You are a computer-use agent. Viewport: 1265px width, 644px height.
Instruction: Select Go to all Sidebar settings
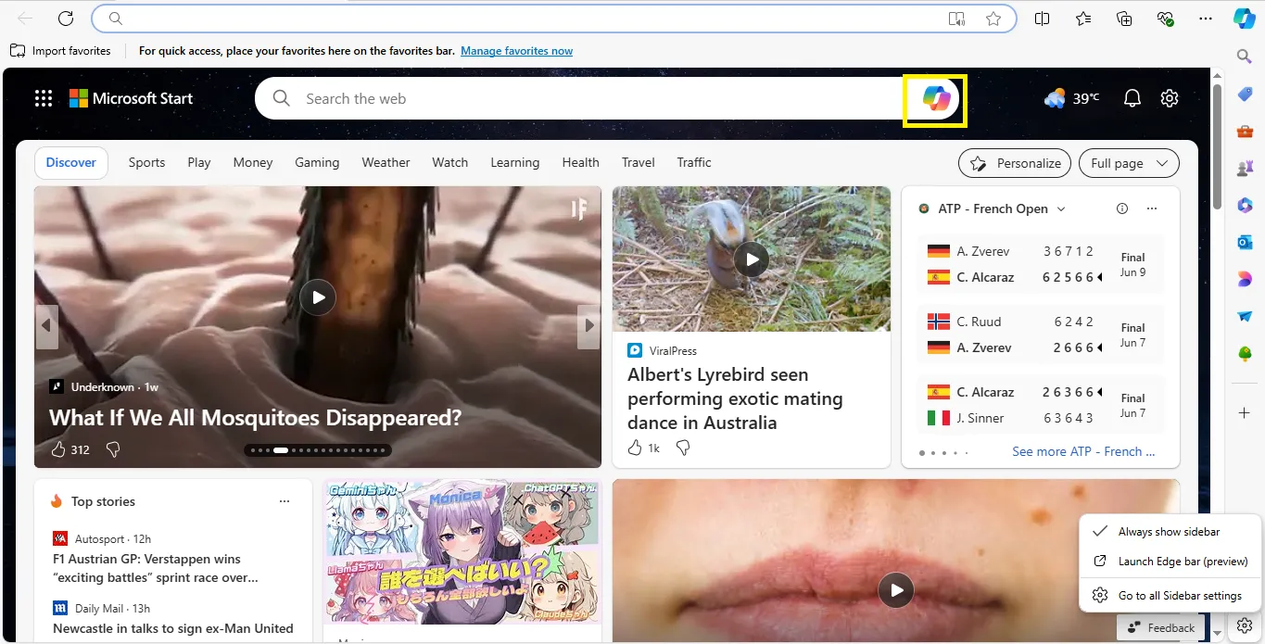(x=1179, y=596)
